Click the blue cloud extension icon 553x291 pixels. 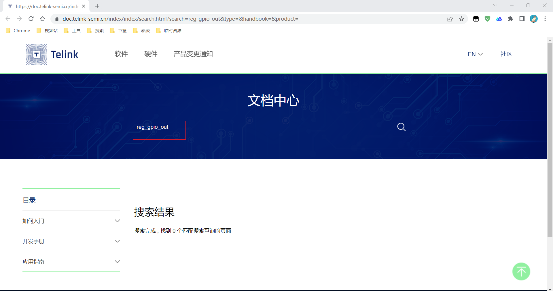[x=499, y=19]
